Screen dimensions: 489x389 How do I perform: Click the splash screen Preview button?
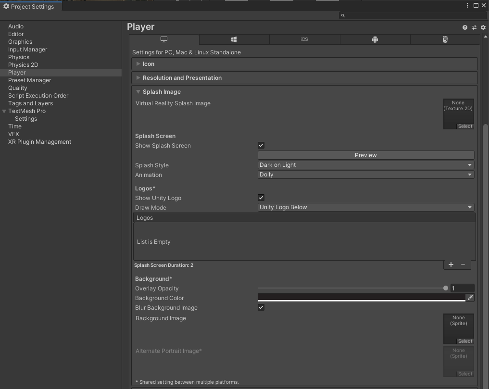tap(365, 155)
